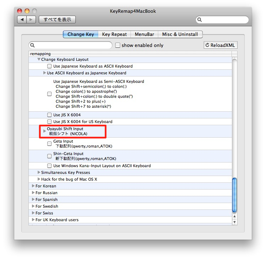This screenshot has width=266, height=261.
Task: Click the ReloadXML button
Action: (220, 45)
